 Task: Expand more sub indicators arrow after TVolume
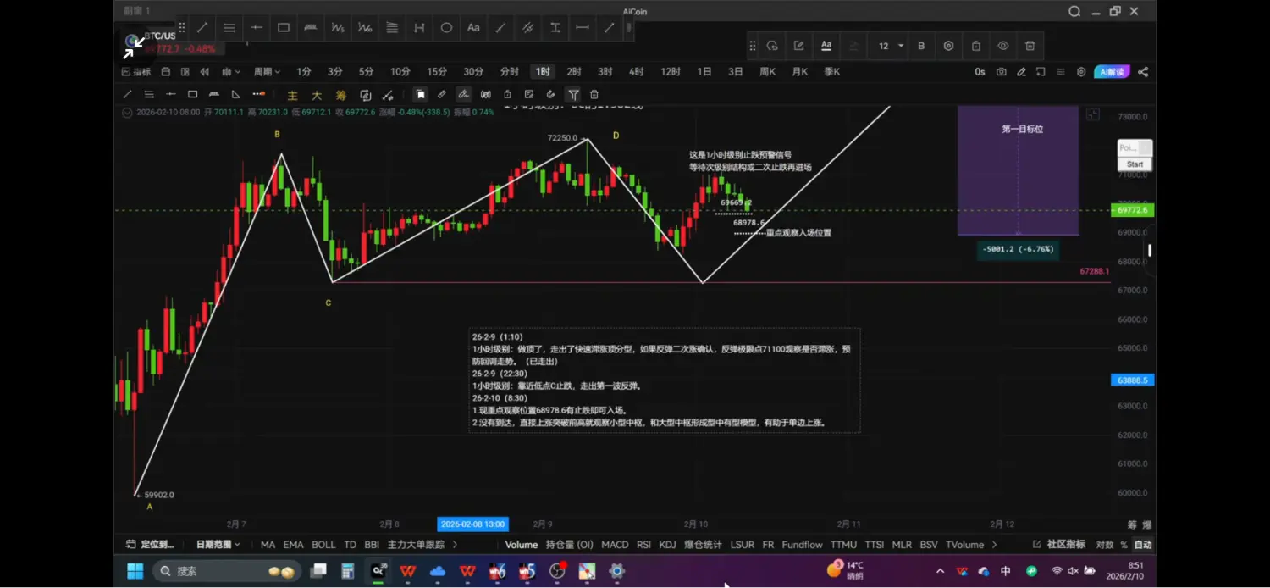(994, 545)
